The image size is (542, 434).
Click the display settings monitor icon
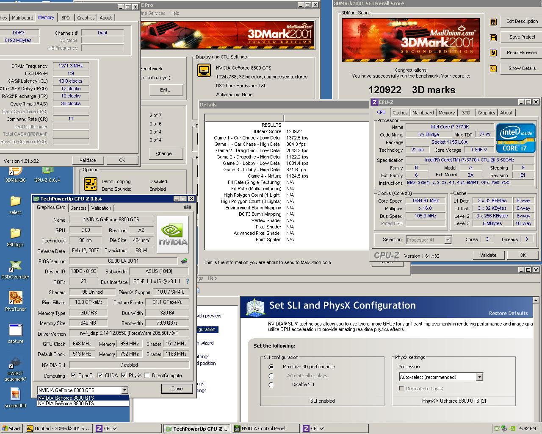204,70
